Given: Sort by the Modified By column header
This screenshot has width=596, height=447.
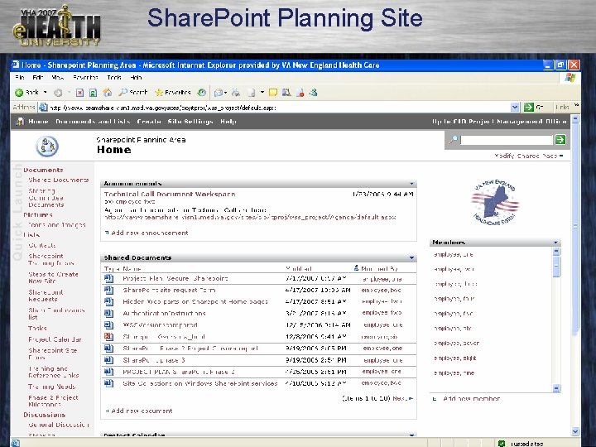Looking at the screenshot, I should point(379,269).
